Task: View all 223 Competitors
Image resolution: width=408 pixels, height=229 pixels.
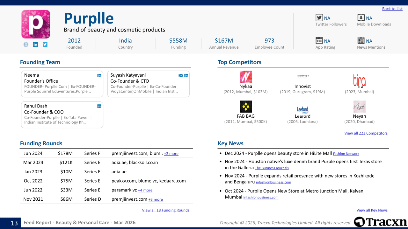Action: pyautogui.click(x=366, y=133)
